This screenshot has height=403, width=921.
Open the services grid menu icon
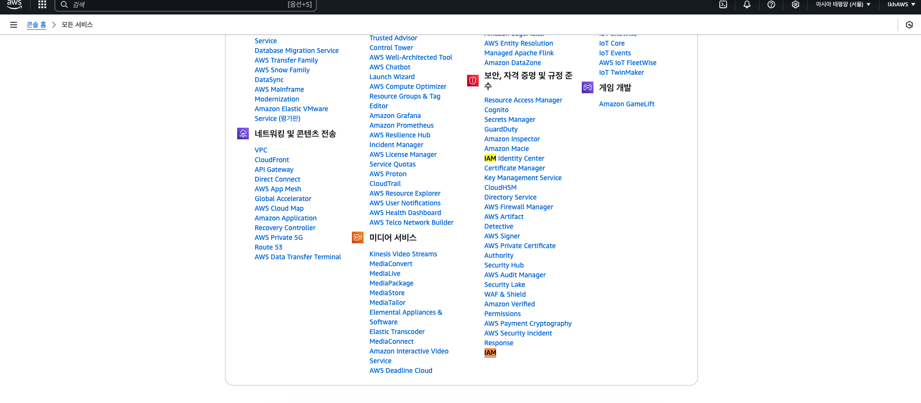(x=42, y=4)
